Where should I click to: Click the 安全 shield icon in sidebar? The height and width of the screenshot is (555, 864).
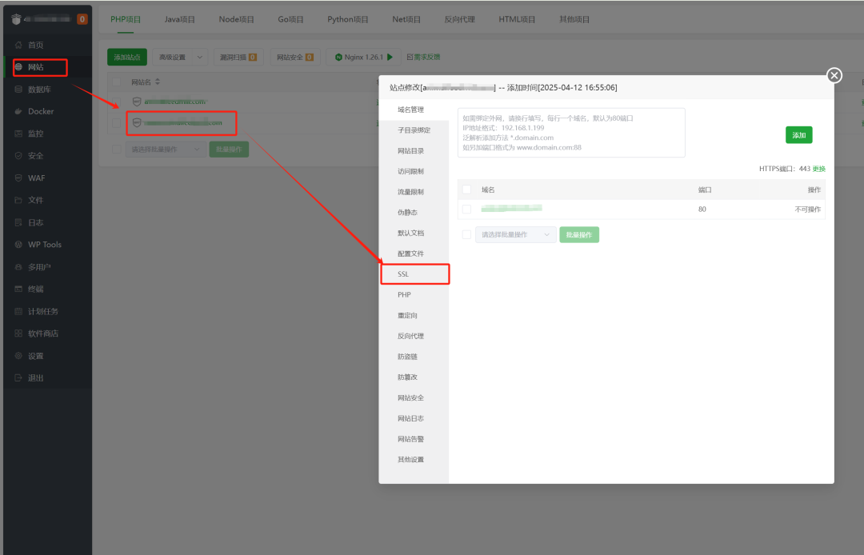pyautogui.click(x=18, y=156)
